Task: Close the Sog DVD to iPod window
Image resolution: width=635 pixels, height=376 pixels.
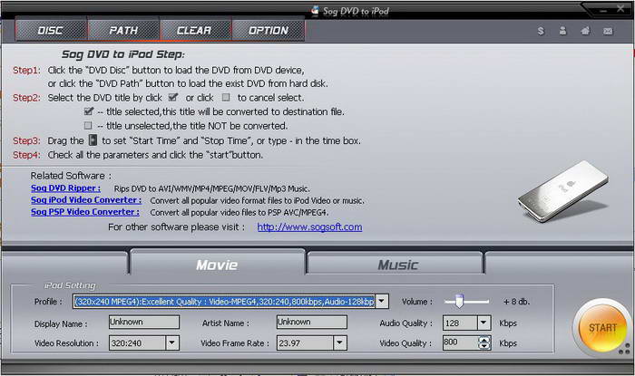Action: pyautogui.click(x=620, y=9)
